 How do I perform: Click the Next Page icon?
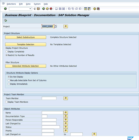pyautogui.click(x=77, y=9)
